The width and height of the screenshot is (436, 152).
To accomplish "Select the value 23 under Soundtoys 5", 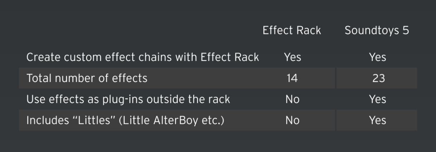I will tap(378, 78).
